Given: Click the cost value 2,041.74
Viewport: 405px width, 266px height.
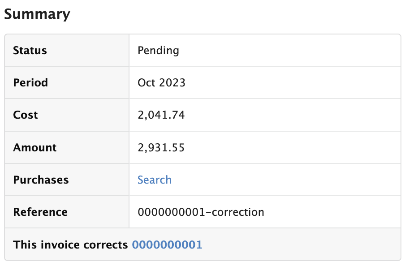Looking at the screenshot, I should tap(161, 115).
